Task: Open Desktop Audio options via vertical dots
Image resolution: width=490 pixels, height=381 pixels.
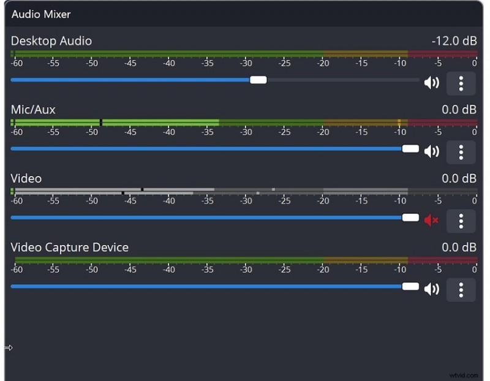Action: pyautogui.click(x=461, y=83)
